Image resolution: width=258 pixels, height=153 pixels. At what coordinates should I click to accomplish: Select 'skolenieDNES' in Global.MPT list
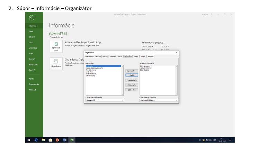[x=91, y=74]
